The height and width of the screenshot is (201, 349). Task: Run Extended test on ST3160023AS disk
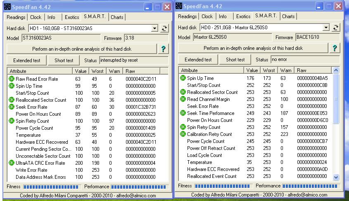(27, 61)
